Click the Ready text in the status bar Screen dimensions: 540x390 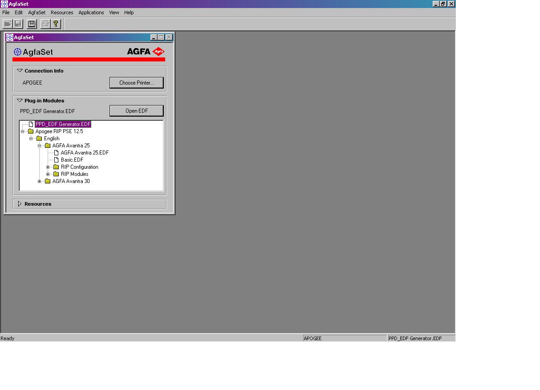tap(8, 338)
